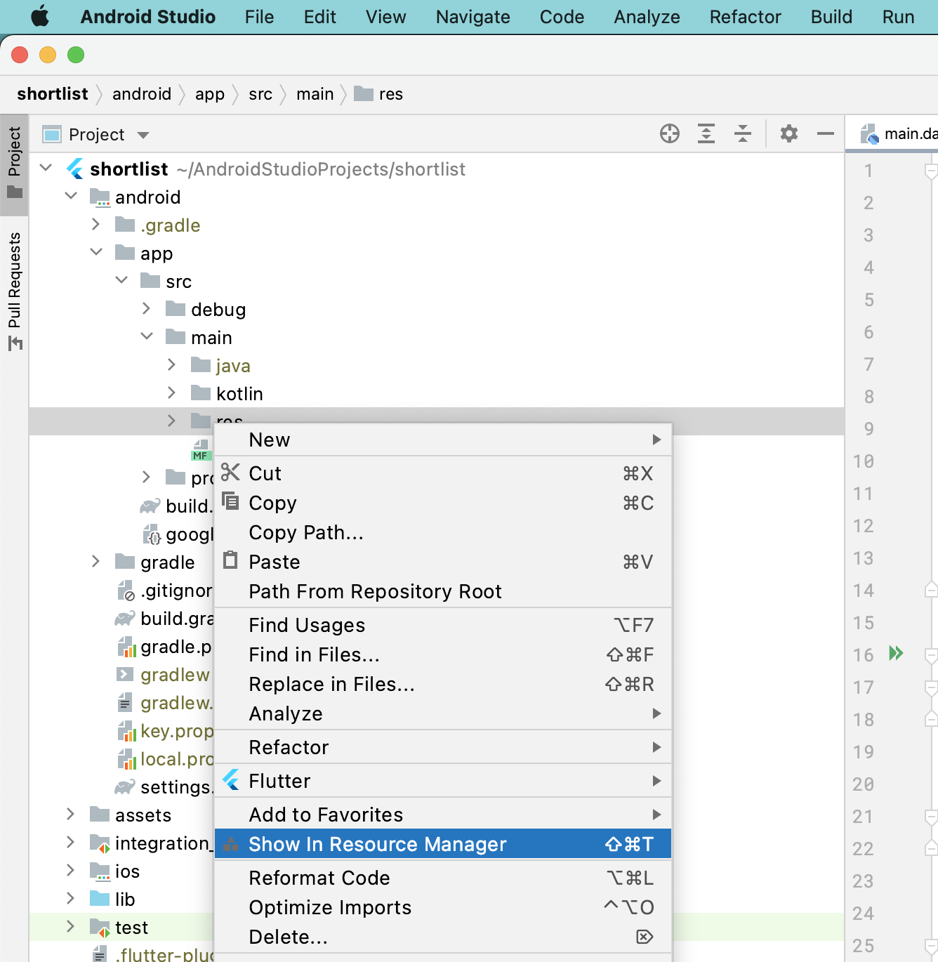Viewport: 938px width, 962px height.
Task: Click the Collapse All icon in Project toolbar
Action: point(743,133)
